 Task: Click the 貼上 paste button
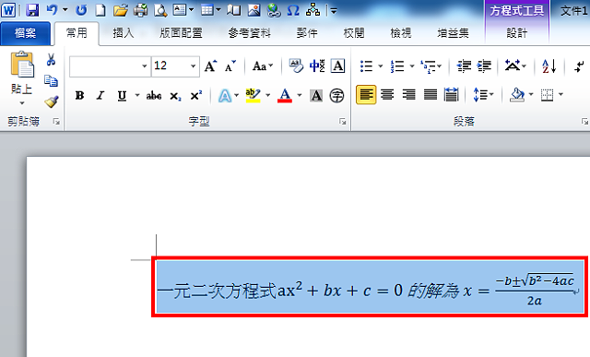pos(22,72)
